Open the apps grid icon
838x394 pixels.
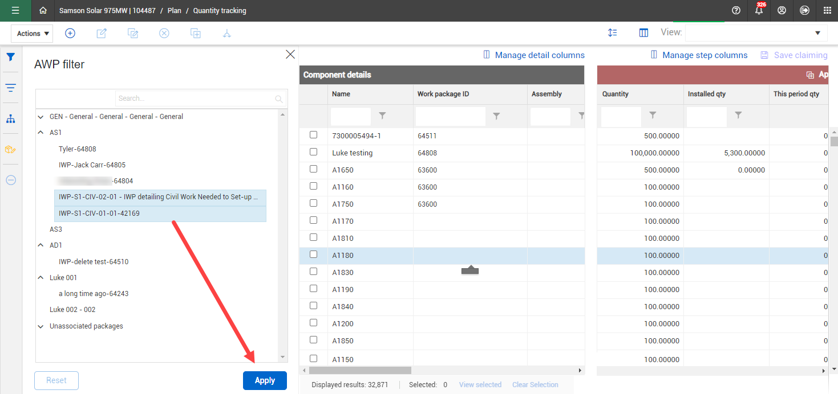tap(827, 10)
